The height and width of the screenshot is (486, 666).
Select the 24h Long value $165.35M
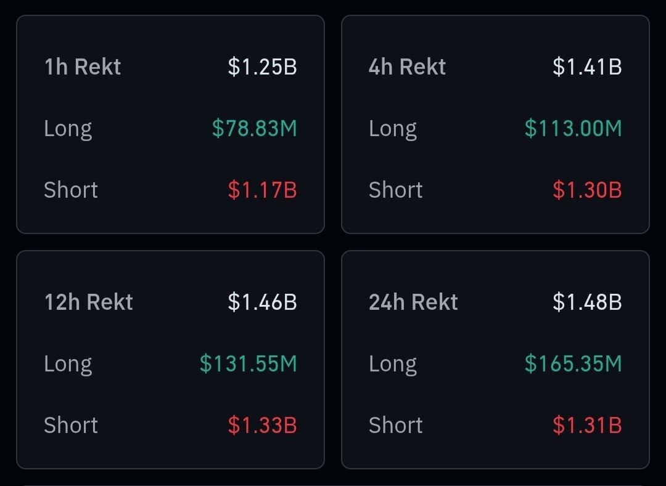(573, 363)
